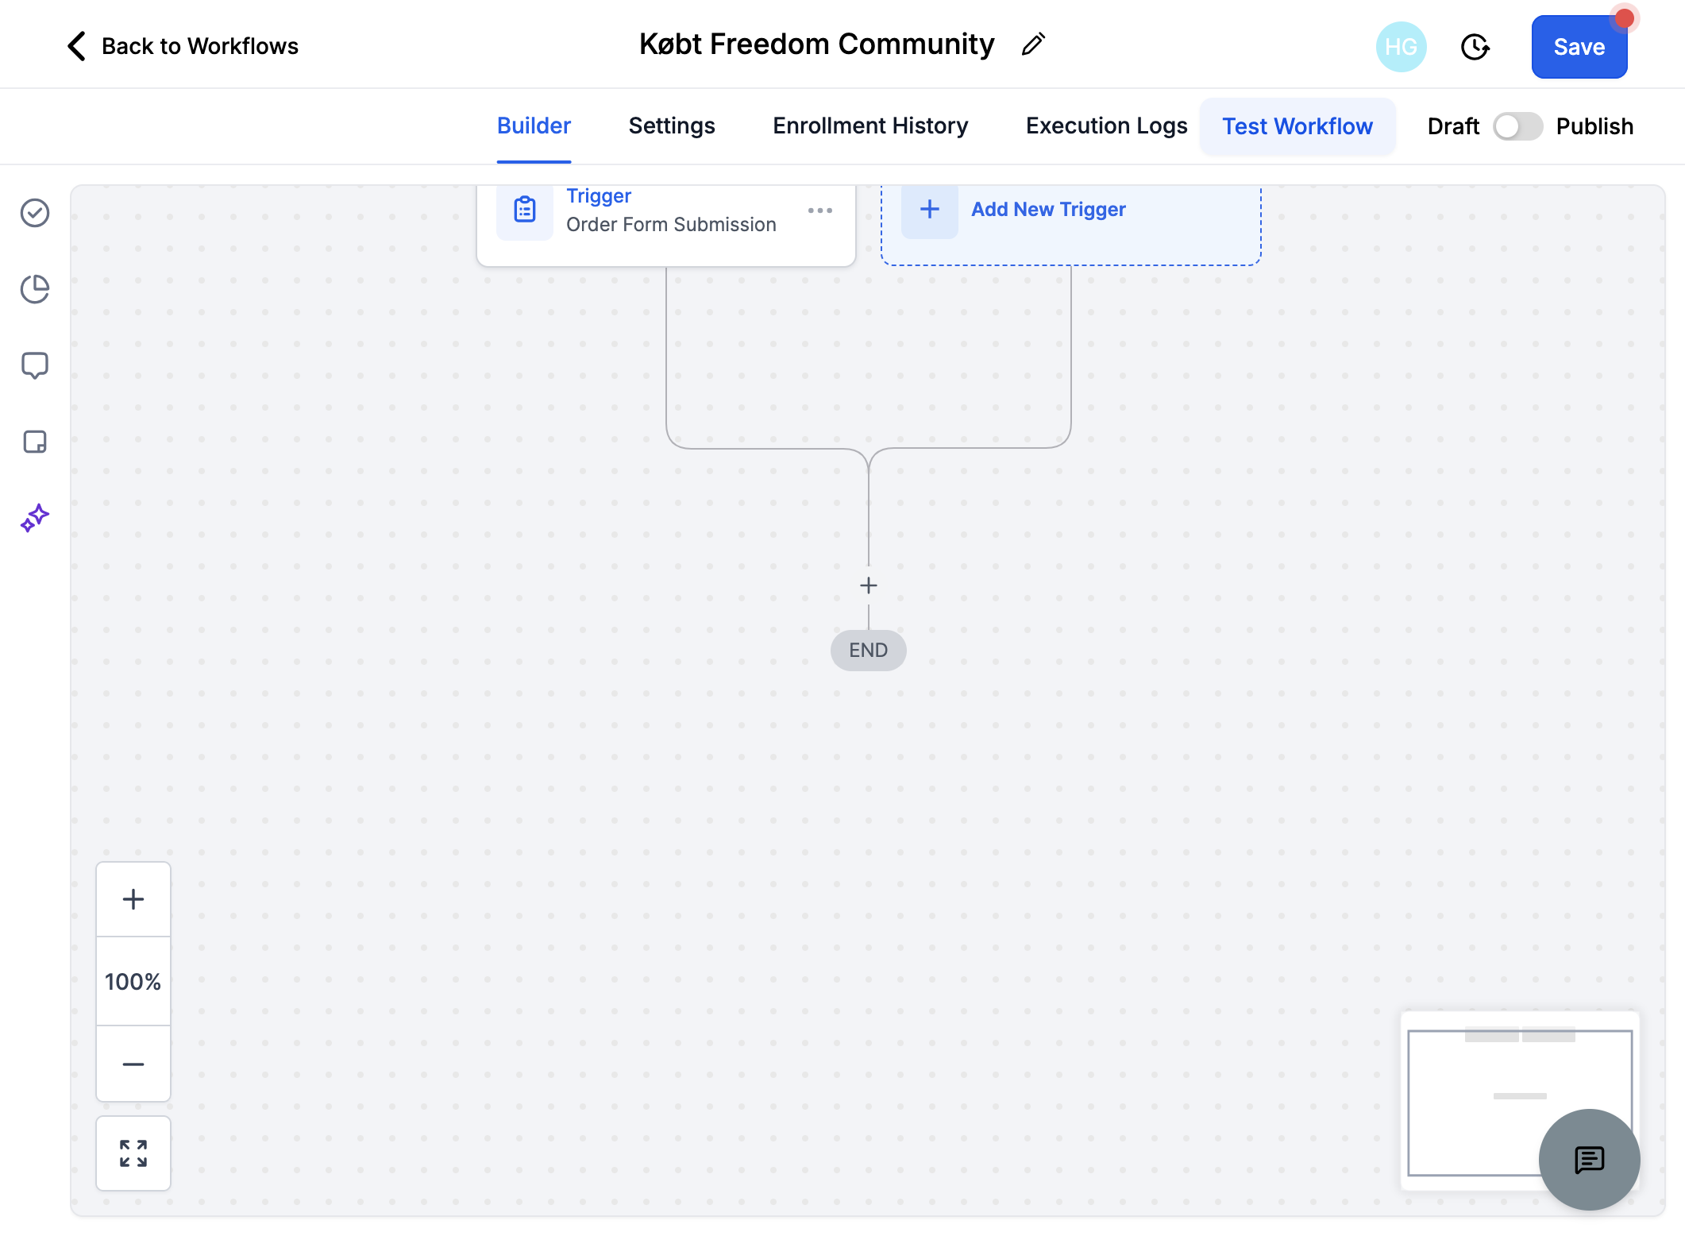
Task: Edit workflow name with pencil icon
Action: pyautogui.click(x=1033, y=44)
